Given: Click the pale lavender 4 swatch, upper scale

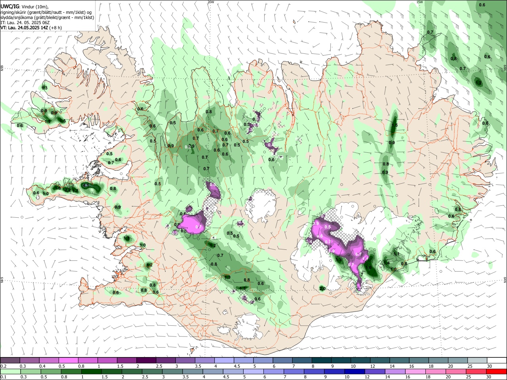Looking at the screenshot, I should (224, 360).
